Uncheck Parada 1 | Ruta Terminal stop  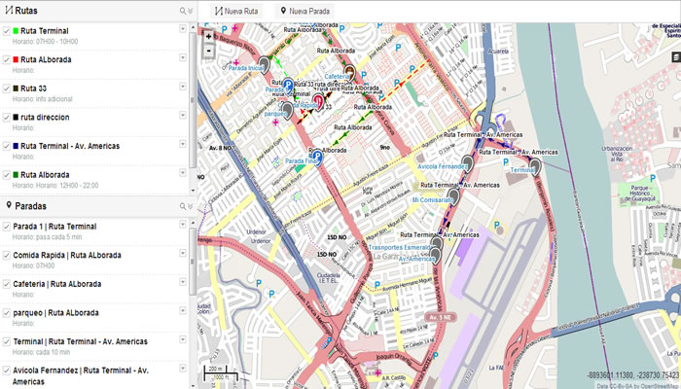click(7, 227)
